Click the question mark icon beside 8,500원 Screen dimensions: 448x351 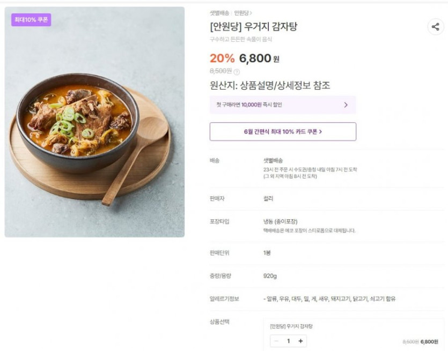coord(237,71)
